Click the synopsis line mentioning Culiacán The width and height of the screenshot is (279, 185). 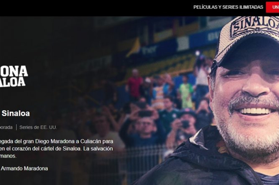point(56,141)
